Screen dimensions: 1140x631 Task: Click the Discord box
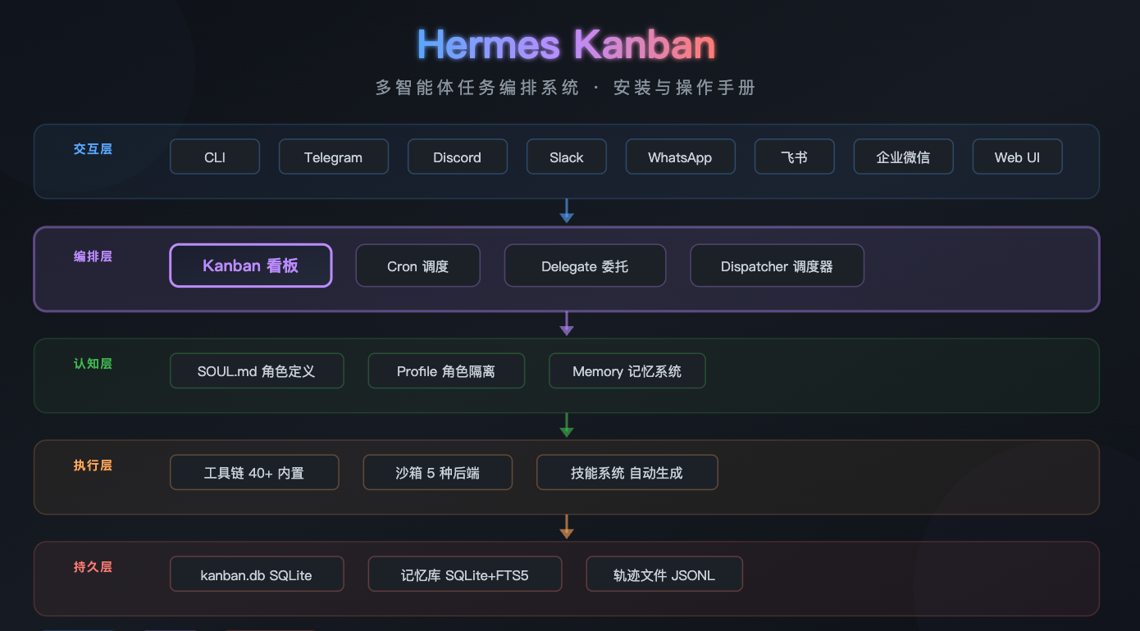click(457, 157)
